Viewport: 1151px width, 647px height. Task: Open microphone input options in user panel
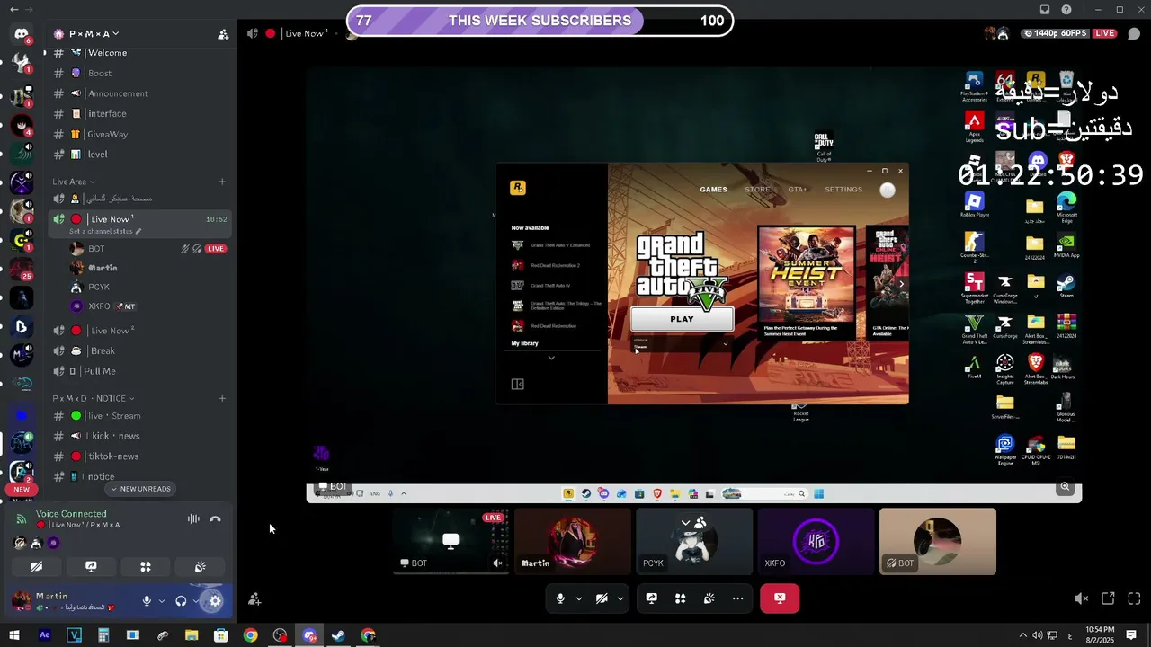tap(162, 601)
